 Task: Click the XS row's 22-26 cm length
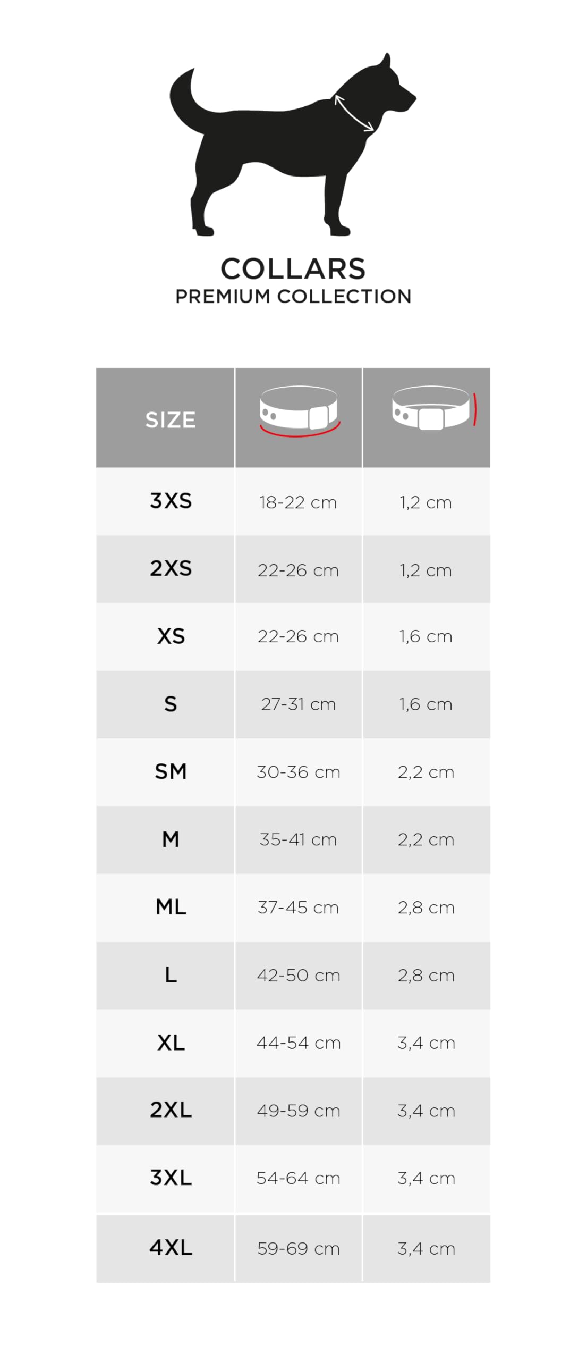(x=298, y=636)
